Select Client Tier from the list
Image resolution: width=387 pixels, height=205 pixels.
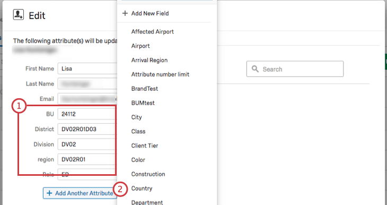click(x=145, y=146)
